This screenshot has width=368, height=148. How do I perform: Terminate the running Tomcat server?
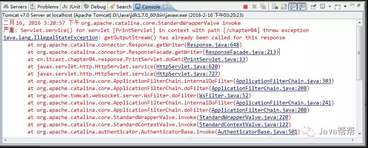[x=245, y=6]
